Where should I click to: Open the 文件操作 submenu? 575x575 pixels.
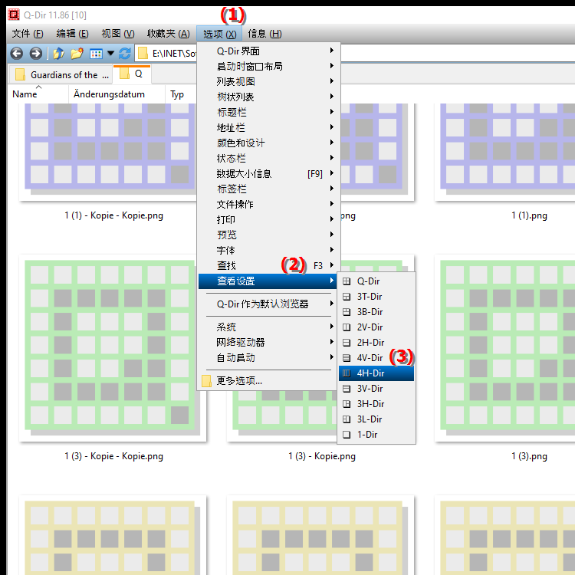click(x=268, y=204)
